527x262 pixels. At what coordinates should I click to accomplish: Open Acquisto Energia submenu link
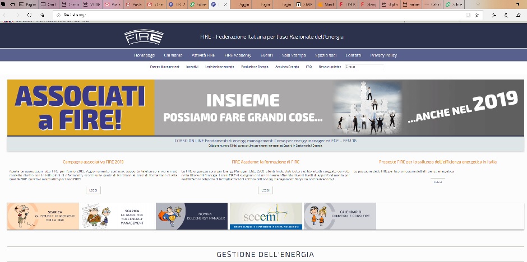(x=287, y=67)
